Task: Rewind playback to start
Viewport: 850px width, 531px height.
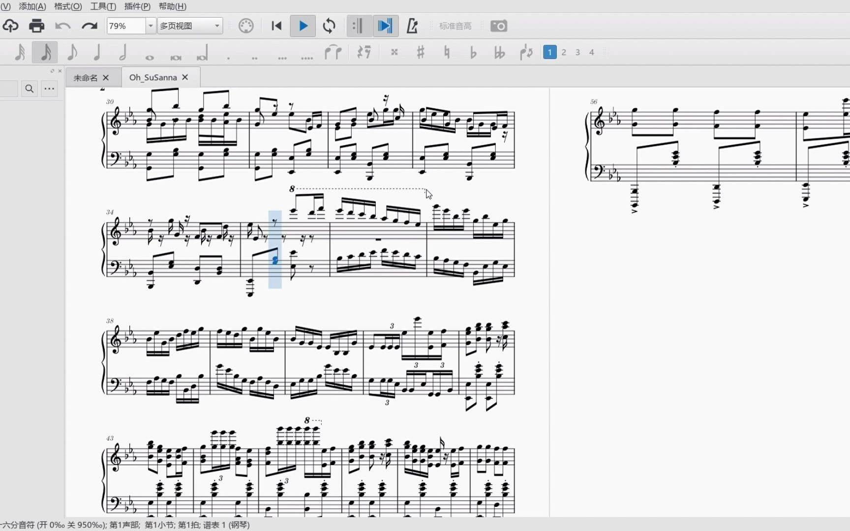Action: click(x=276, y=26)
